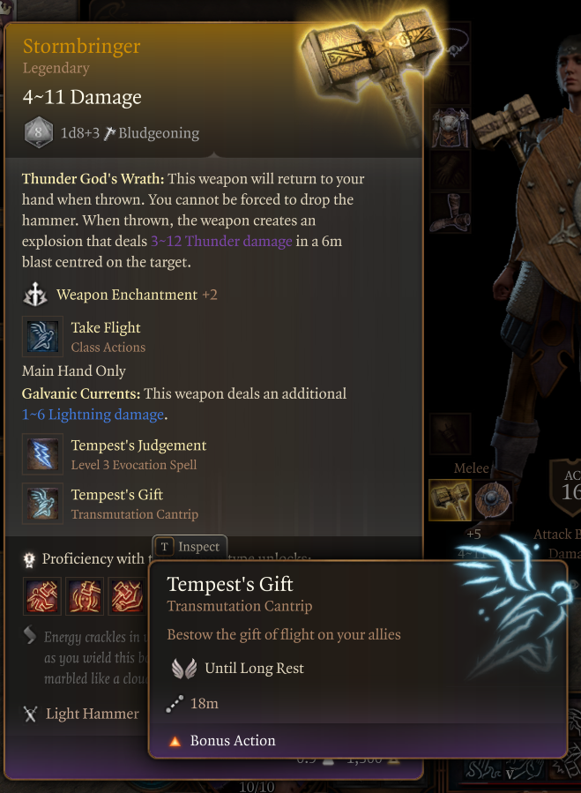The height and width of the screenshot is (793, 581).
Task: Click the first red proficiency action icon
Action: coord(42,596)
